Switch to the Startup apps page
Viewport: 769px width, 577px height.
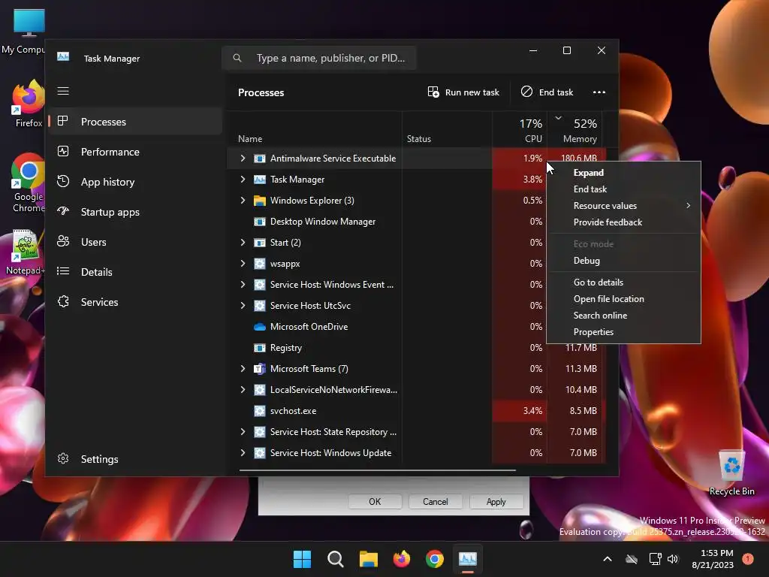point(135,211)
